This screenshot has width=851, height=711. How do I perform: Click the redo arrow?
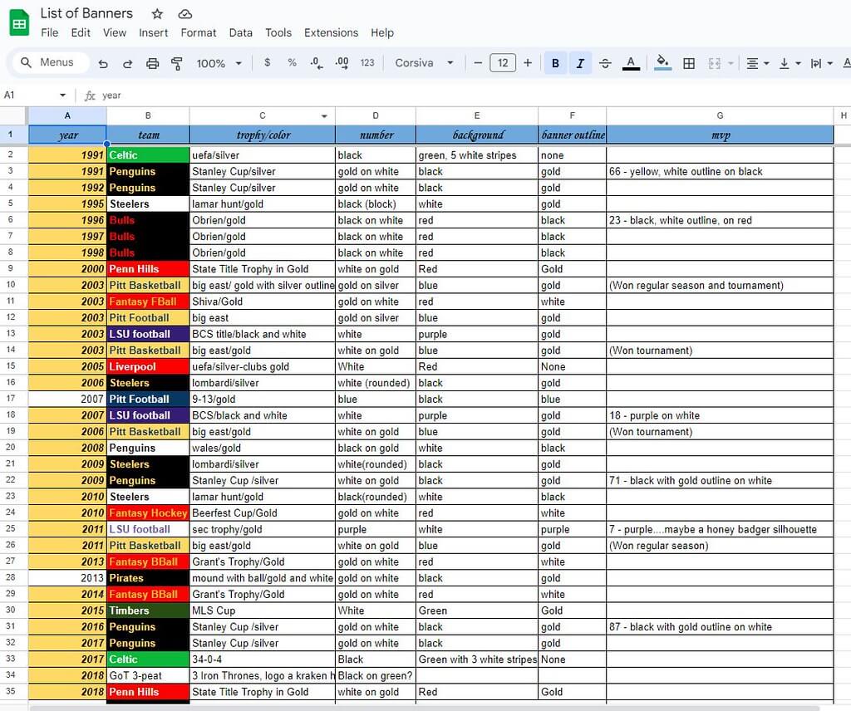click(127, 63)
